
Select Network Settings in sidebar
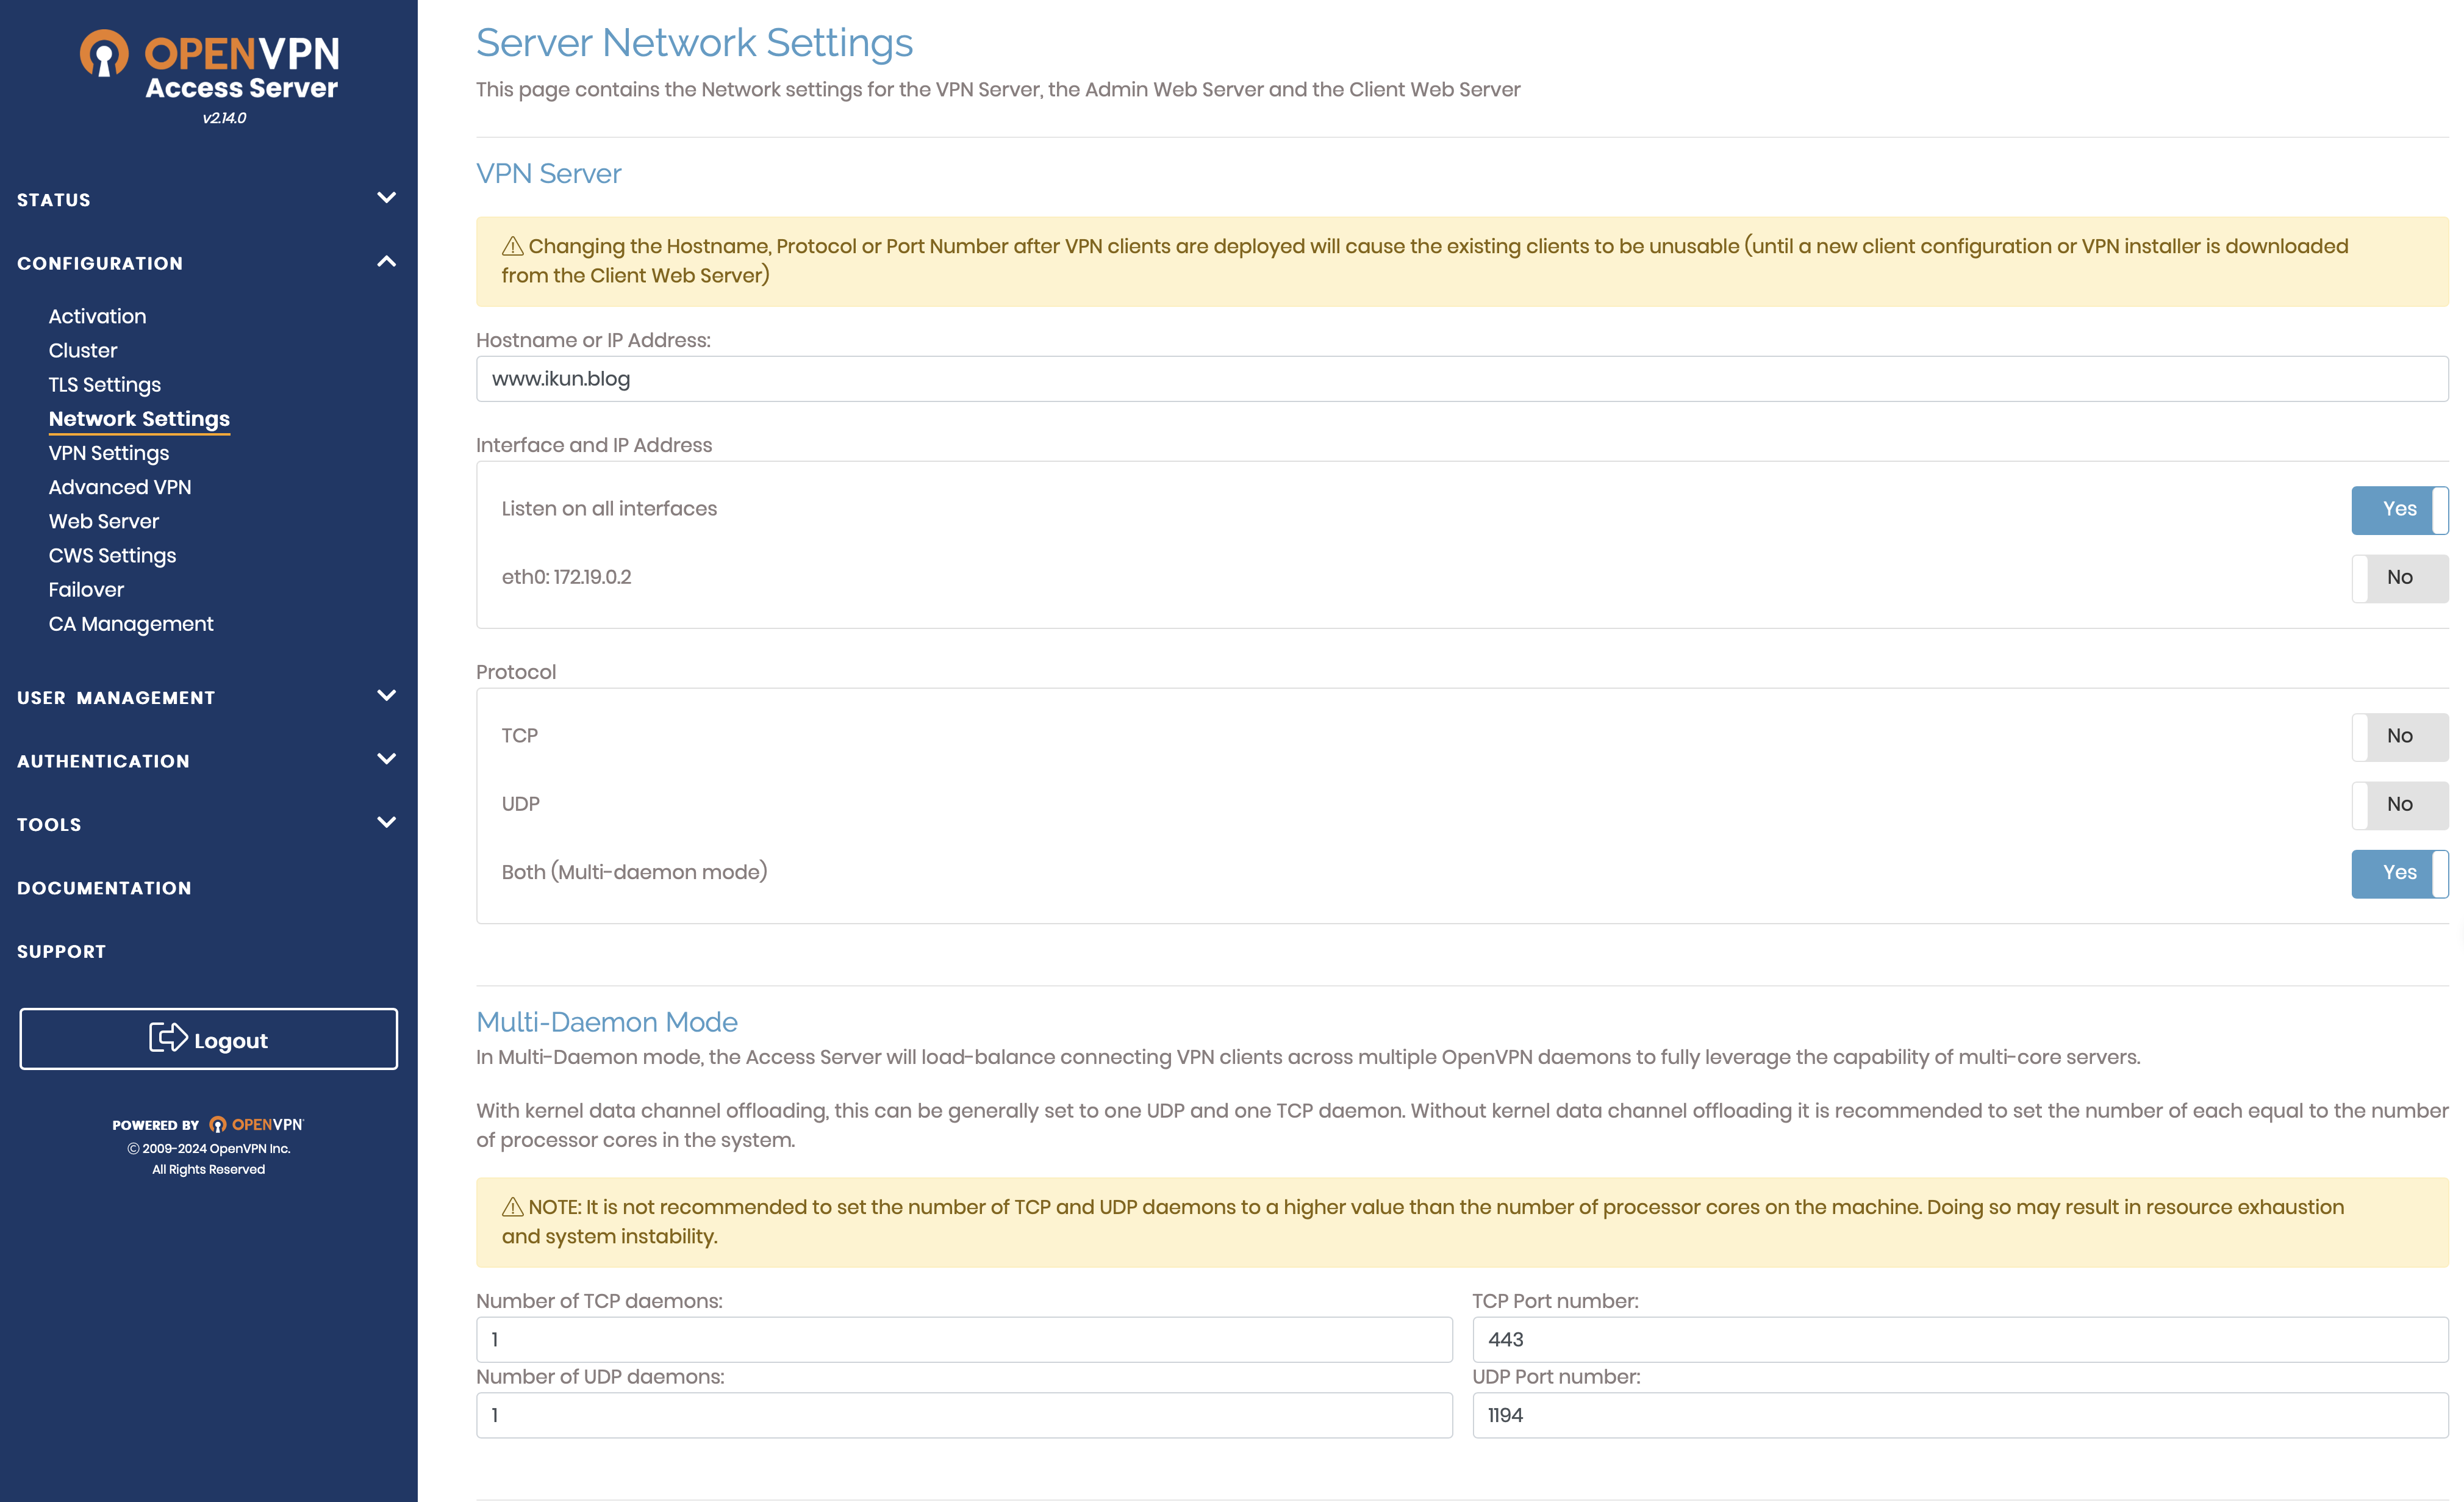(139, 419)
